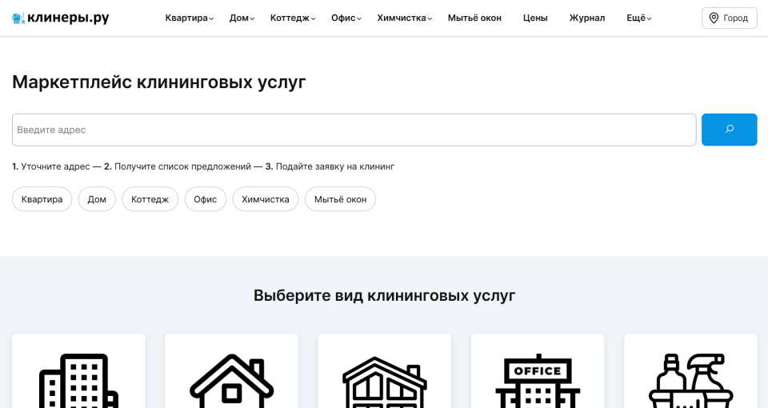Screen dimensions: 768x408
Task: Click the Коттедж pill below search
Action: coord(150,199)
